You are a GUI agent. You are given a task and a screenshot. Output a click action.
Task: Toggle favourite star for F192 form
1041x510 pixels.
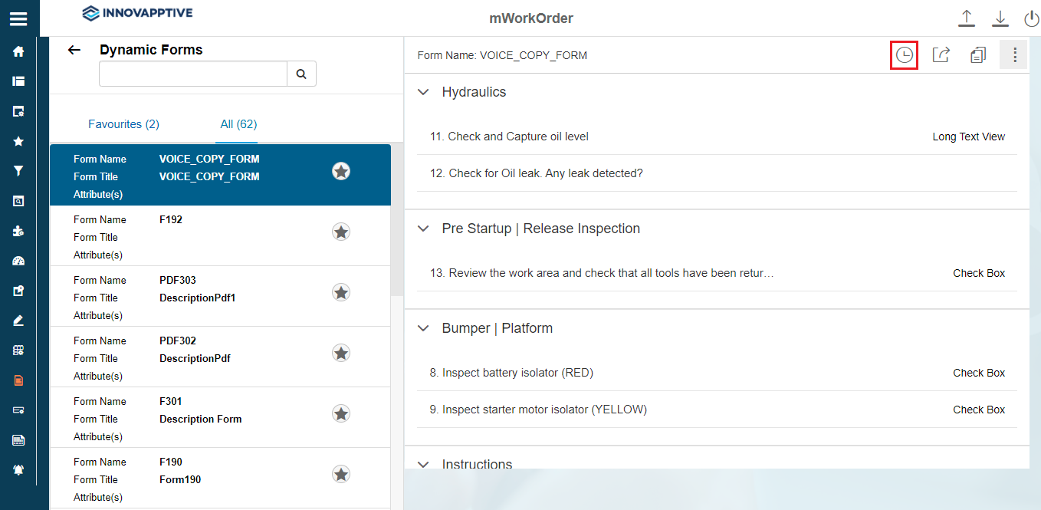pyautogui.click(x=341, y=232)
